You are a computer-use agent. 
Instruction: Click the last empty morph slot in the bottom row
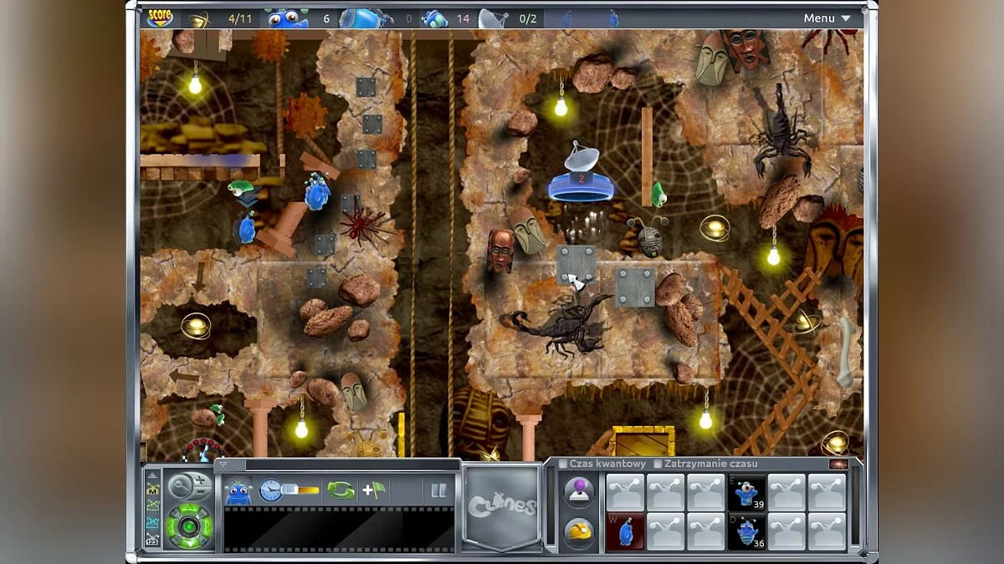pyautogui.click(x=827, y=531)
